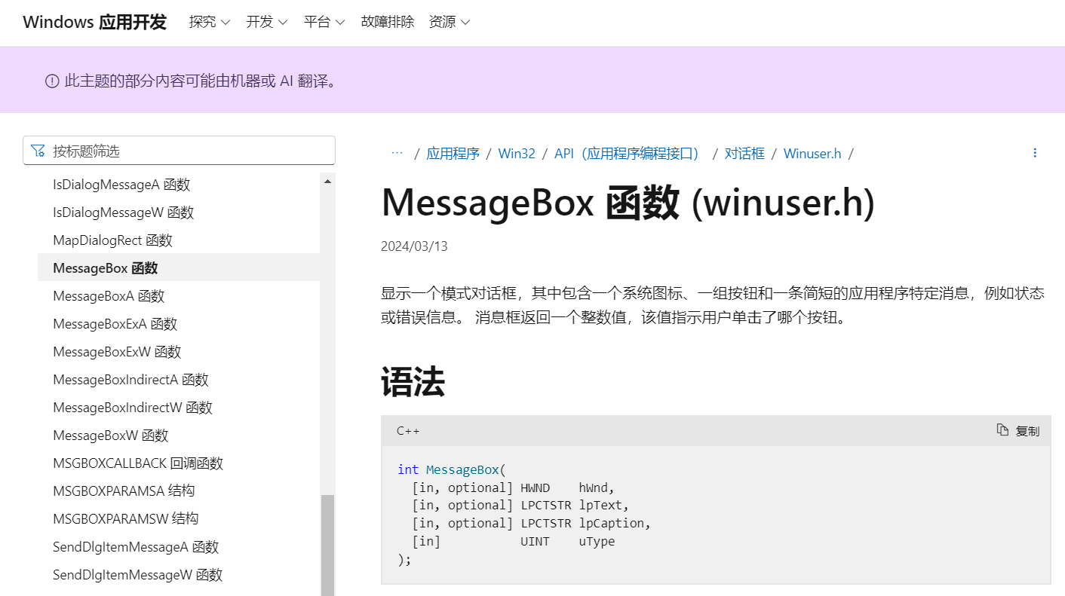Go to the 应用程序 breadcrumb
This screenshot has height=596, width=1065.
coord(453,154)
